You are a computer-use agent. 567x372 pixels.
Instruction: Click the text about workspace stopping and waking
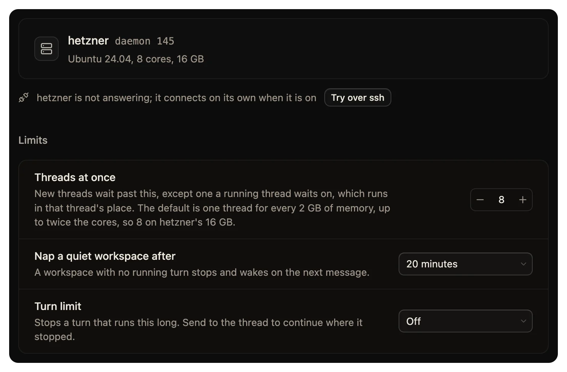202,272
